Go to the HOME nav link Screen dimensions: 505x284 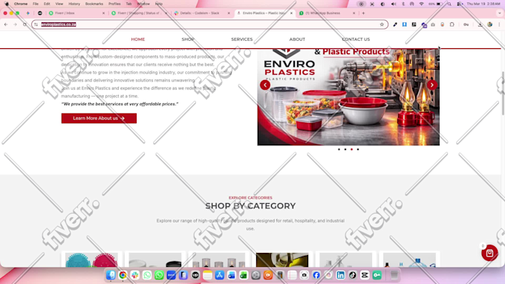pos(138,39)
